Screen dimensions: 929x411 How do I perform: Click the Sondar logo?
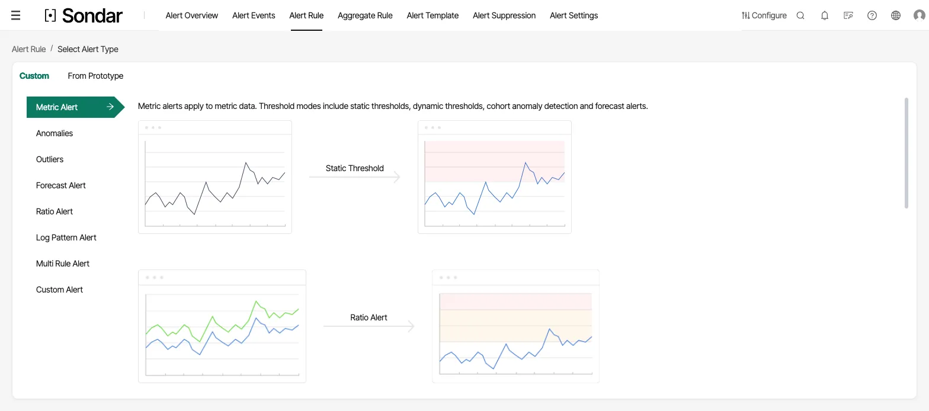[x=84, y=15]
